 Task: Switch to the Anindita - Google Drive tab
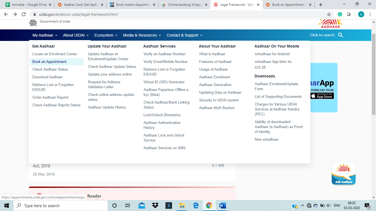point(29,5)
